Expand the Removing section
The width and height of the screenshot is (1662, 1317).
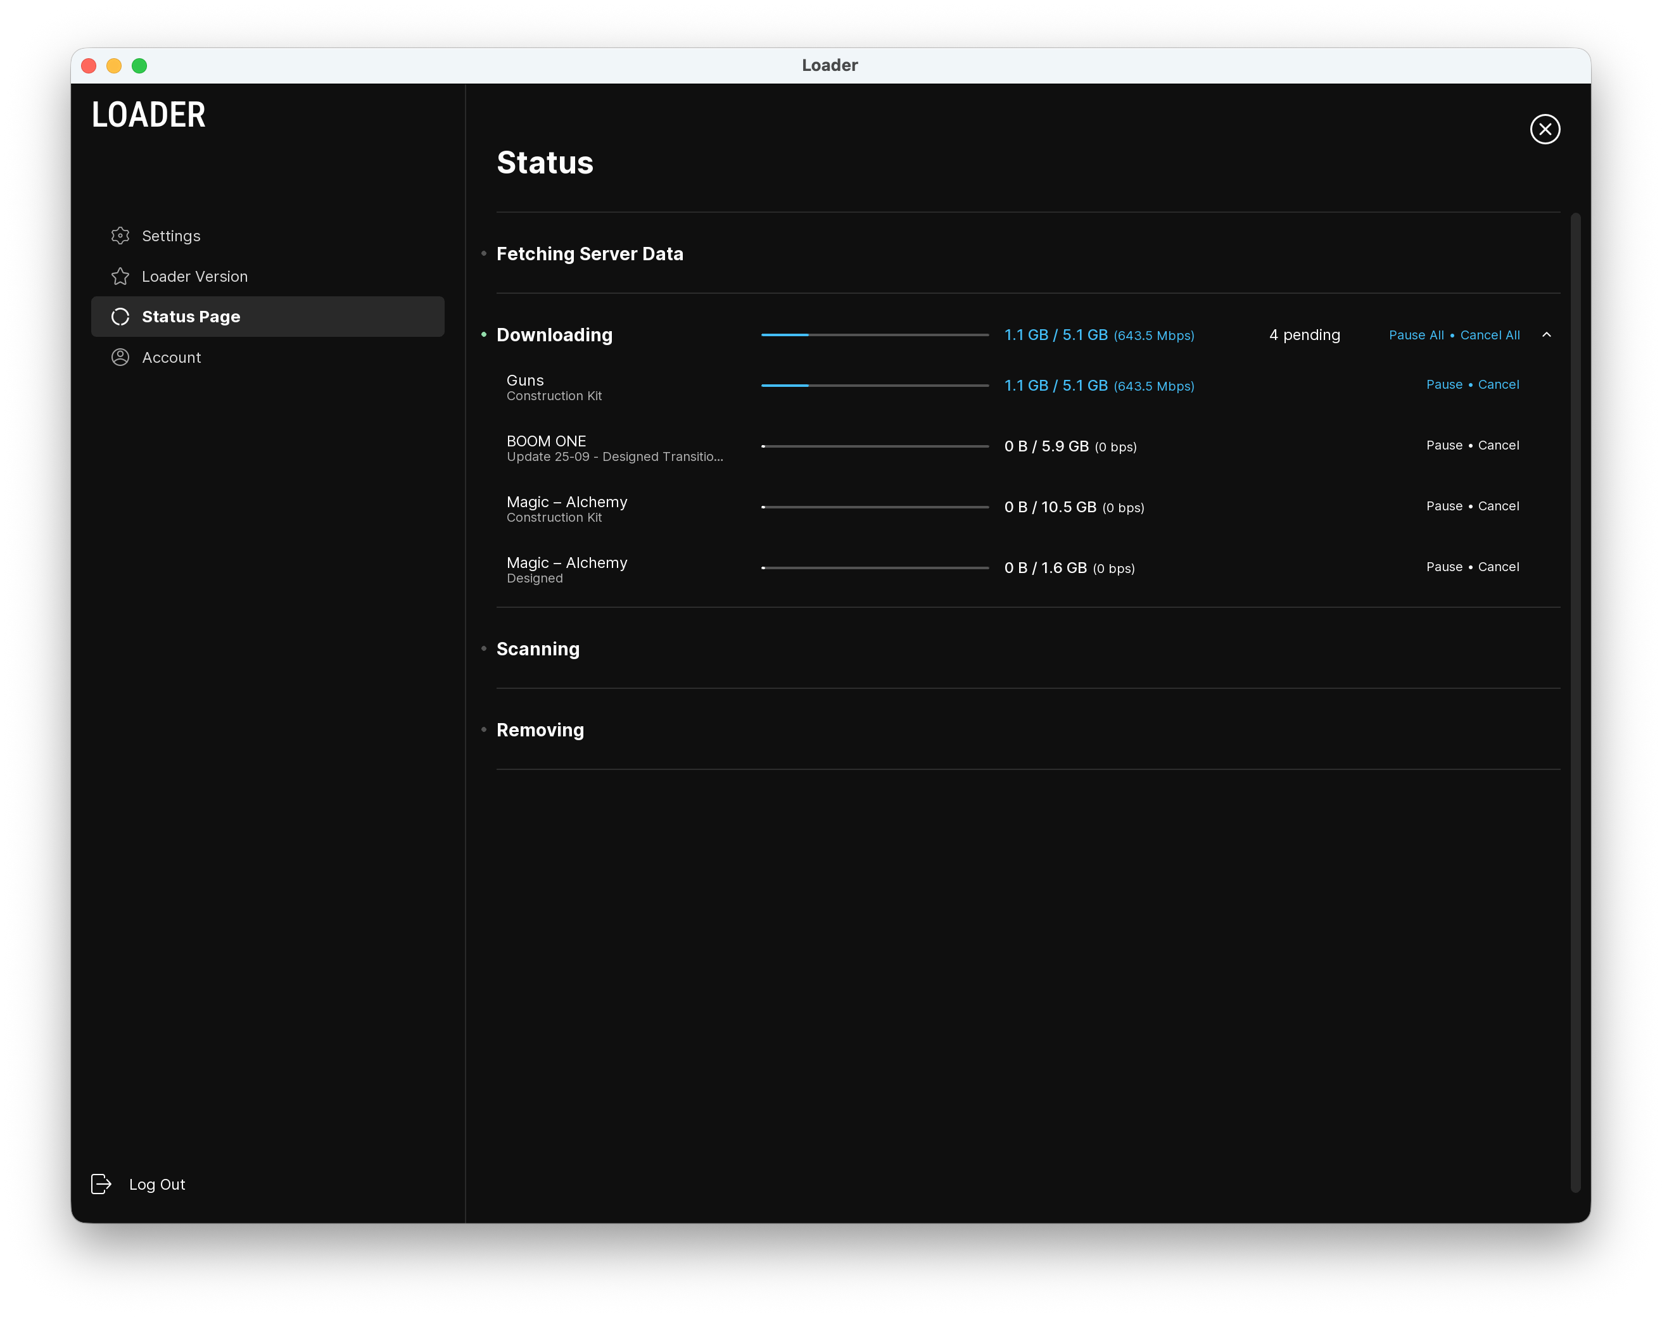[540, 730]
